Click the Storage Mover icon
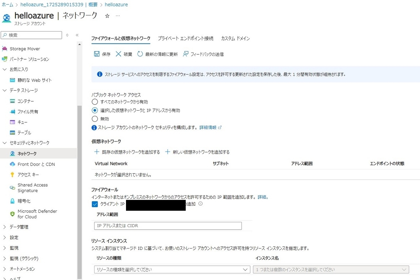420x280 pixels. click(x=5, y=49)
